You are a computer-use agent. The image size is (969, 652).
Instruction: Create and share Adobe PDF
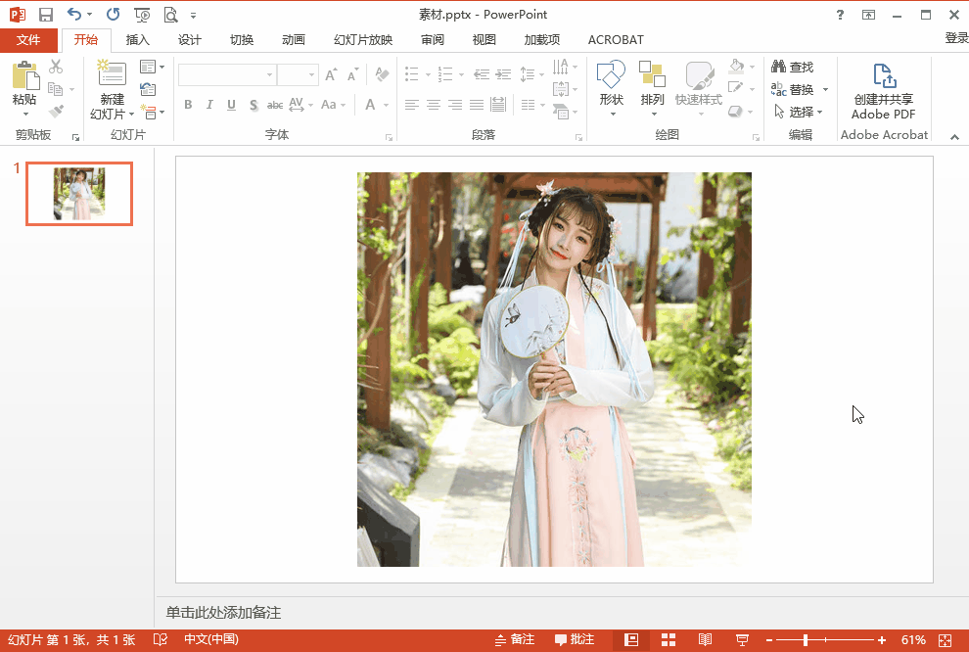pyautogui.click(x=884, y=91)
